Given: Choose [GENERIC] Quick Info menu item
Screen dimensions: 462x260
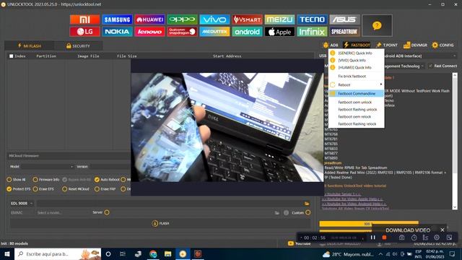Looking at the screenshot, I should (356, 53).
